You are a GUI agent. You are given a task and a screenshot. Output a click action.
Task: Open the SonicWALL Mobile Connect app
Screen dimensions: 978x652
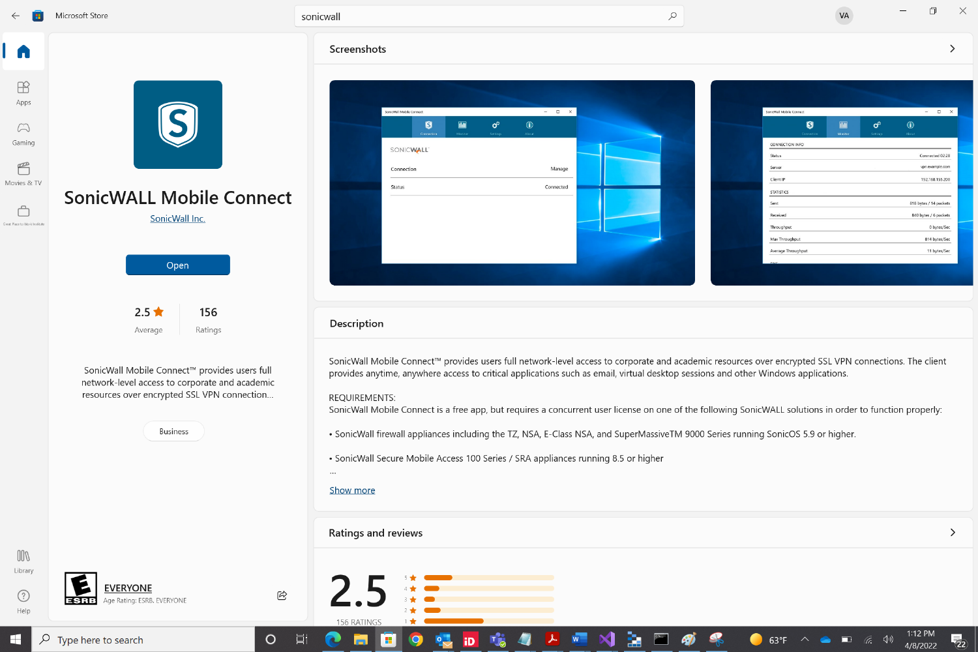(x=177, y=265)
